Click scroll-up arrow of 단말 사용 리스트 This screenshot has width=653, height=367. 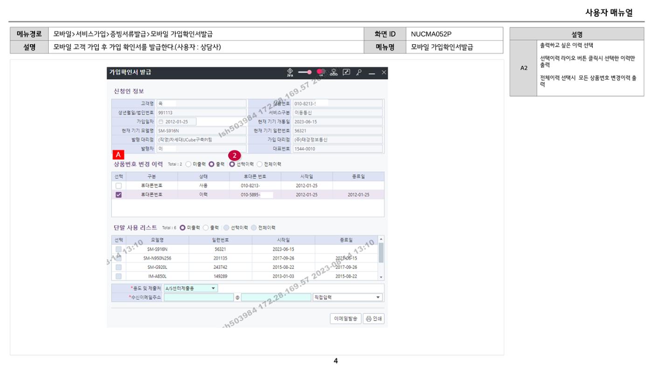click(x=381, y=239)
